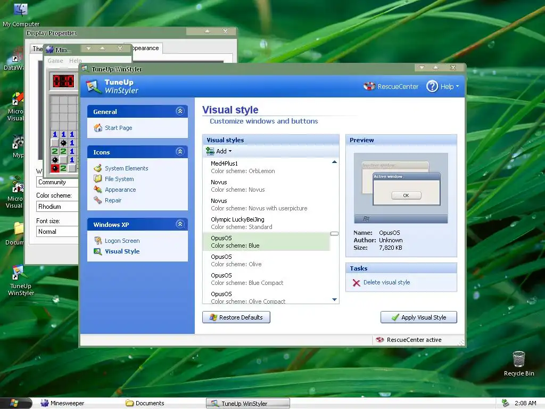Click the System Elements icon
545x409 pixels.
[x=98, y=168]
